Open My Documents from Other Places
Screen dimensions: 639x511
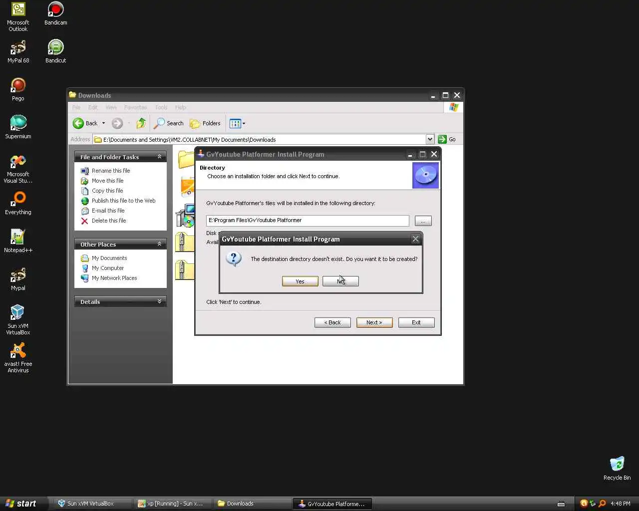109,258
